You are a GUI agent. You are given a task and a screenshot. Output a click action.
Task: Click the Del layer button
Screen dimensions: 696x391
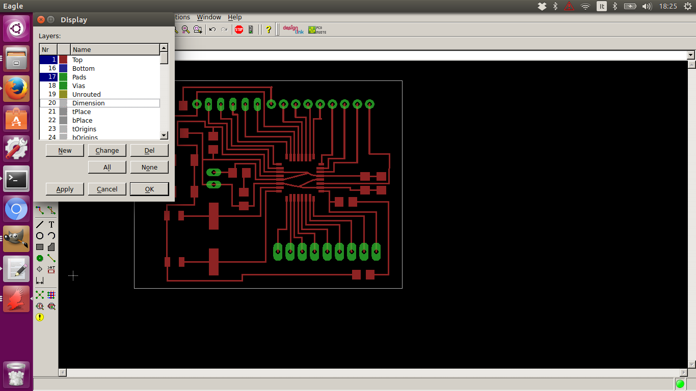click(x=149, y=150)
